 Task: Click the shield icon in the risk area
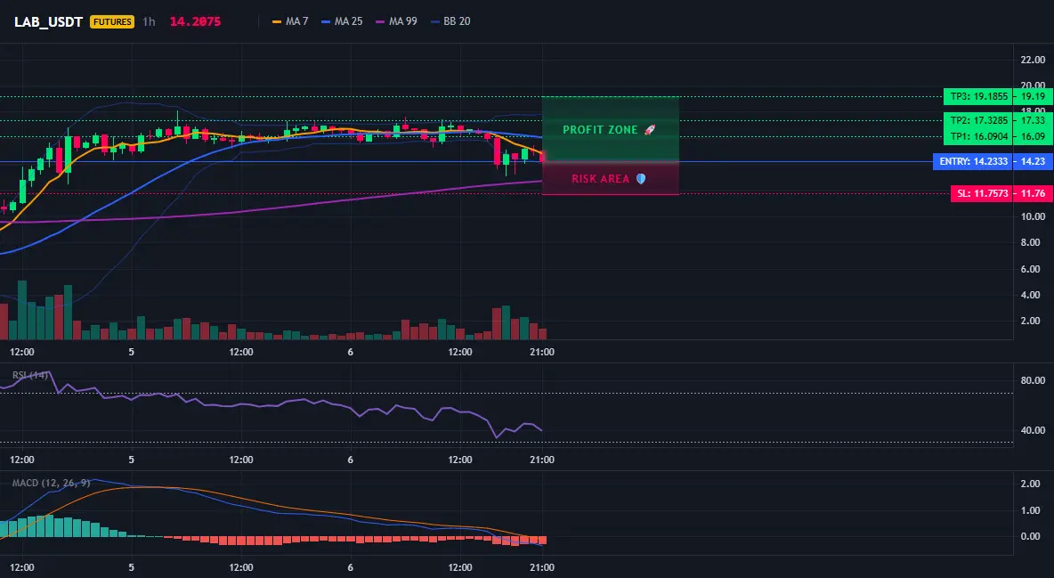(641, 179)
